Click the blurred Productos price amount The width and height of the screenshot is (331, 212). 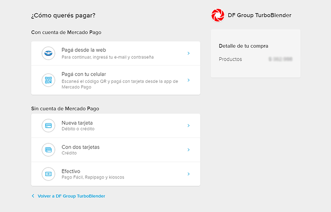tap(280, 59)
